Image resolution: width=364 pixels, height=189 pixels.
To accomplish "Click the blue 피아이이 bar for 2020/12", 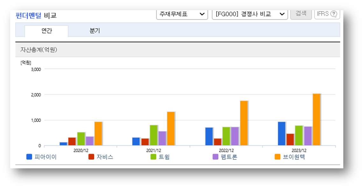I will [63, 144].
